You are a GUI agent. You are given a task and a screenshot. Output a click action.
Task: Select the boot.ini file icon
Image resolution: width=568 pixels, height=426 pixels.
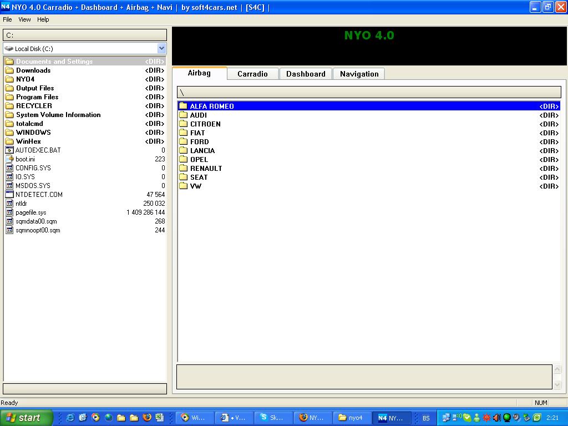point(9,159)
